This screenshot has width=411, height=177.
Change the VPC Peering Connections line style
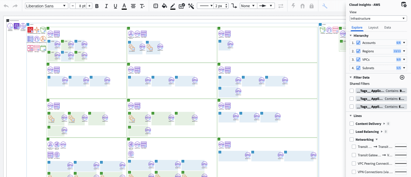coord(401,164)
